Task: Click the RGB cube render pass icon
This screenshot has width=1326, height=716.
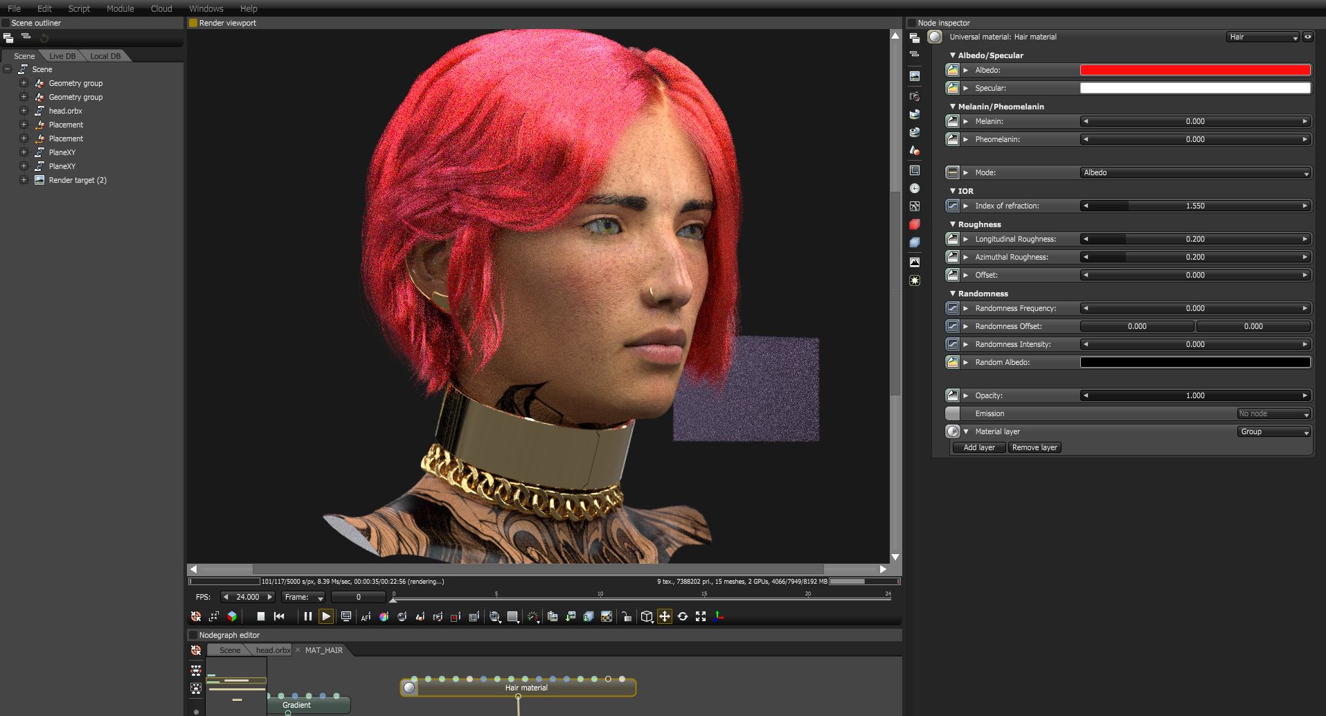Action: pos(232,616)
